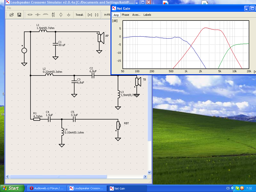Select the C4 capacitor symbol in the schematic

49,119
